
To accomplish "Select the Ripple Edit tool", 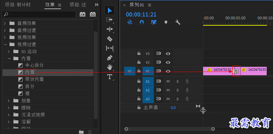I will tap(110, 29).
